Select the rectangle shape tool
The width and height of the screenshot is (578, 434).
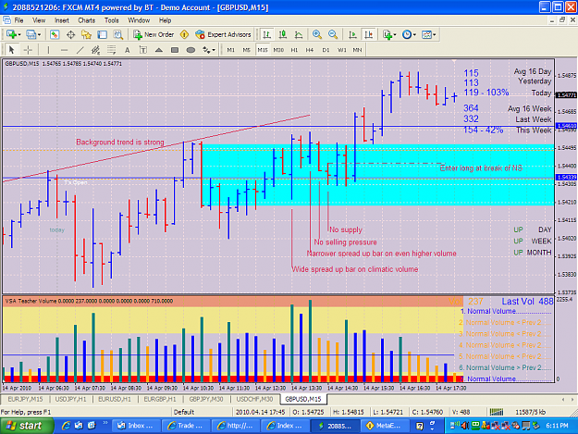[175, 50]
